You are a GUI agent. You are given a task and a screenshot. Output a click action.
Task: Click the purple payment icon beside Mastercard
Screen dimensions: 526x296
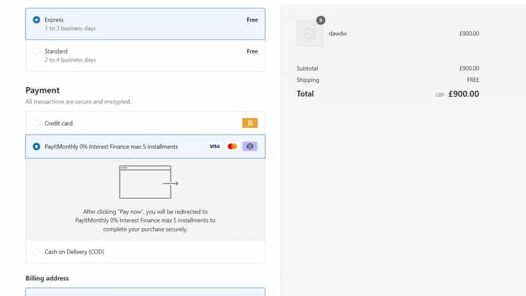click(250, 146)
